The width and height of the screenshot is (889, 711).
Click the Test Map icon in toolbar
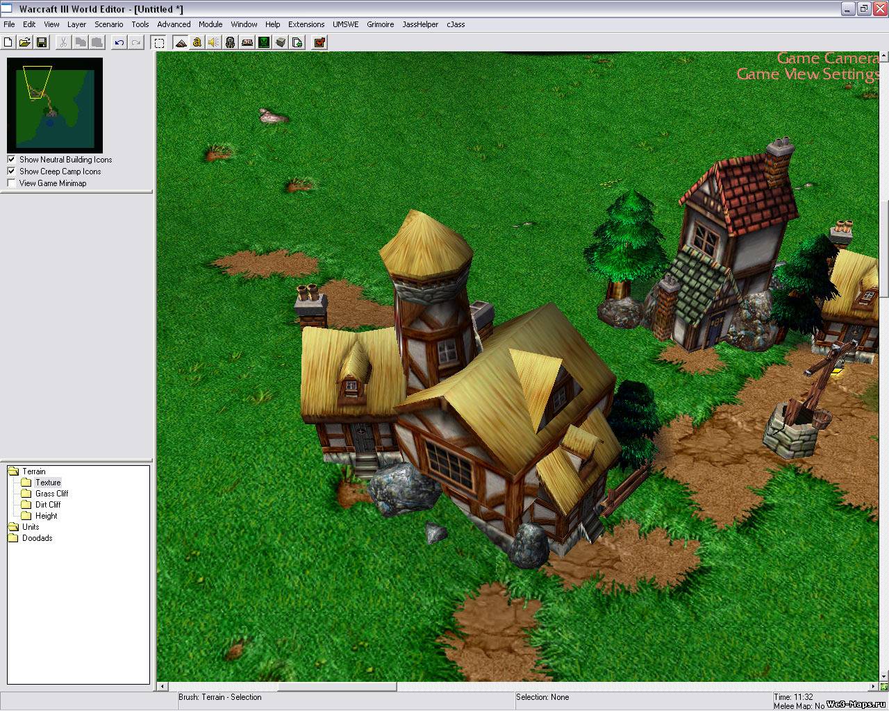tap(319, 42)
